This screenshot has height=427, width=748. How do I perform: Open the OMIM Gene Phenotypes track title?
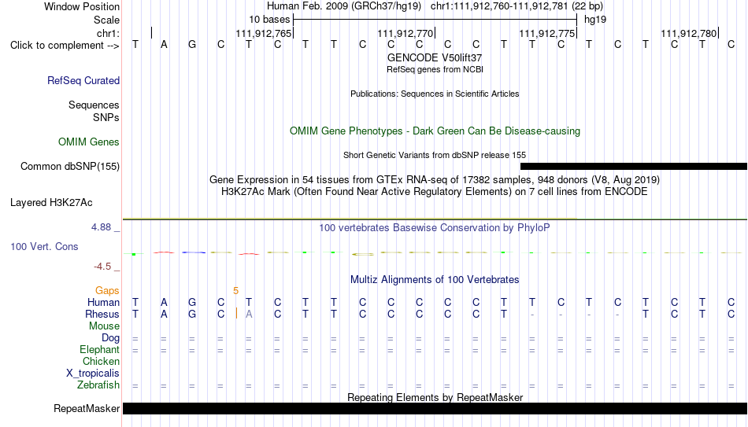435,131
